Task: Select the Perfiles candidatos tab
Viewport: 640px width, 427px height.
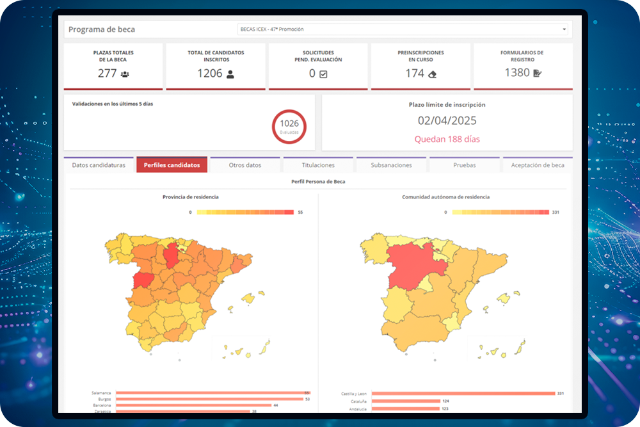Action: coord(172,165)
